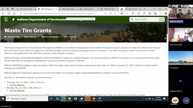Click the MP participant avatar

[175, 101]
